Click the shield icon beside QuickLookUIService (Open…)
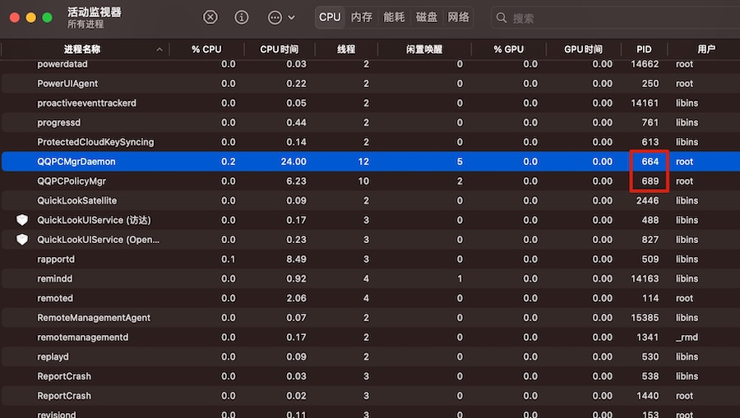 [x=22, y=240]
